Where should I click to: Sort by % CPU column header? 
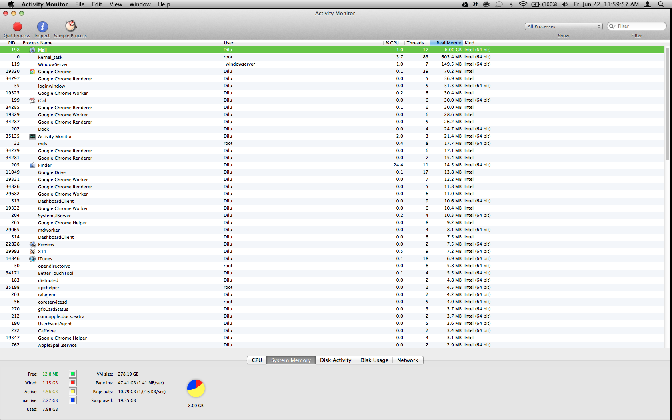(393, 43)
